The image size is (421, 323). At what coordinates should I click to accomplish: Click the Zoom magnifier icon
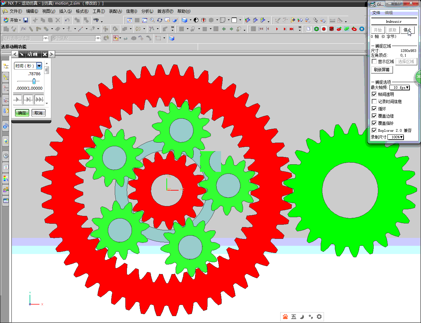pyautogui.click(x=152, y=20)
